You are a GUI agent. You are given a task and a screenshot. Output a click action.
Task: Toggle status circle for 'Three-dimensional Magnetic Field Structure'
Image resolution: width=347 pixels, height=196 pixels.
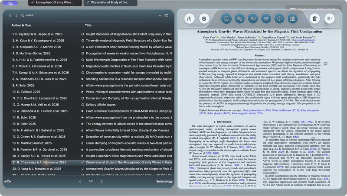[82, 41]
